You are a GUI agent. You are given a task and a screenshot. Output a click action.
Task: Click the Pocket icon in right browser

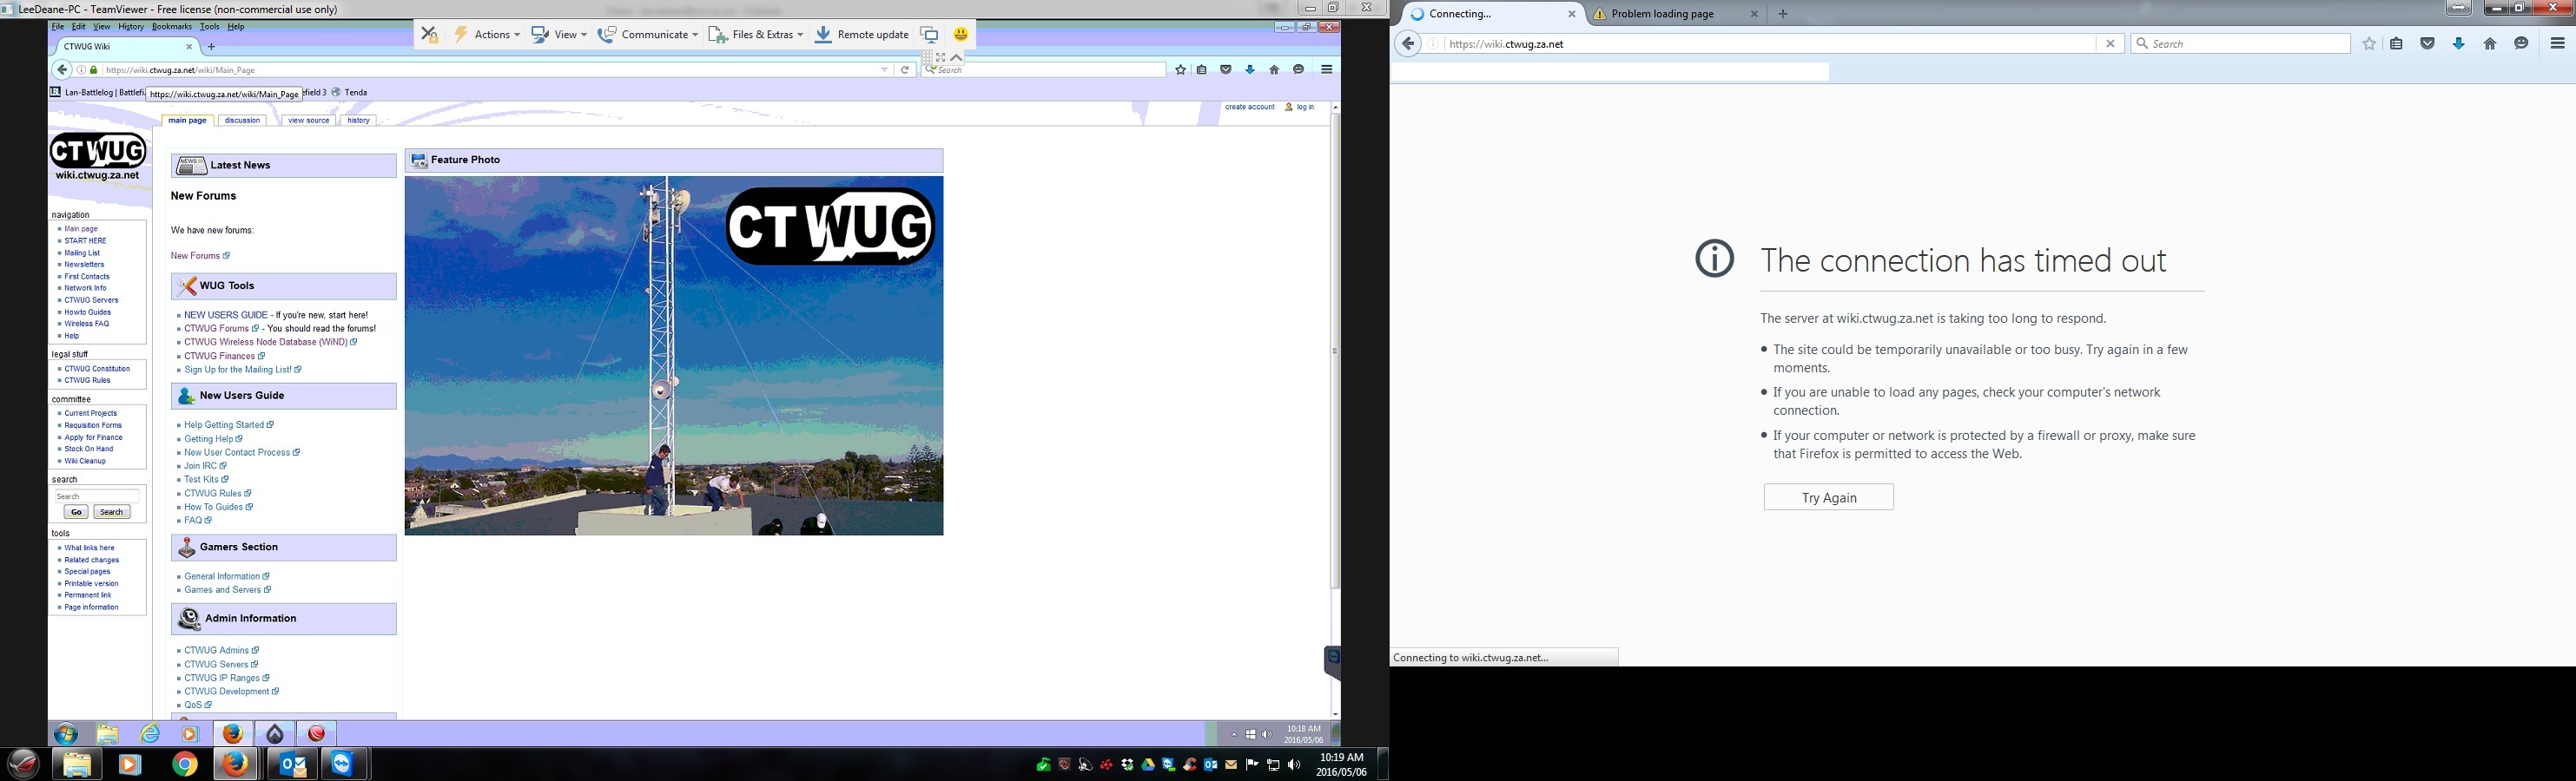2427,44
